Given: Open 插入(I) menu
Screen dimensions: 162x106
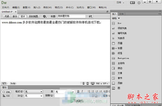Looking at the screenshot, I should [37, 8].
